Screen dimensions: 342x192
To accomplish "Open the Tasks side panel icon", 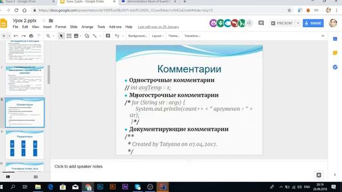I will 335,67.
